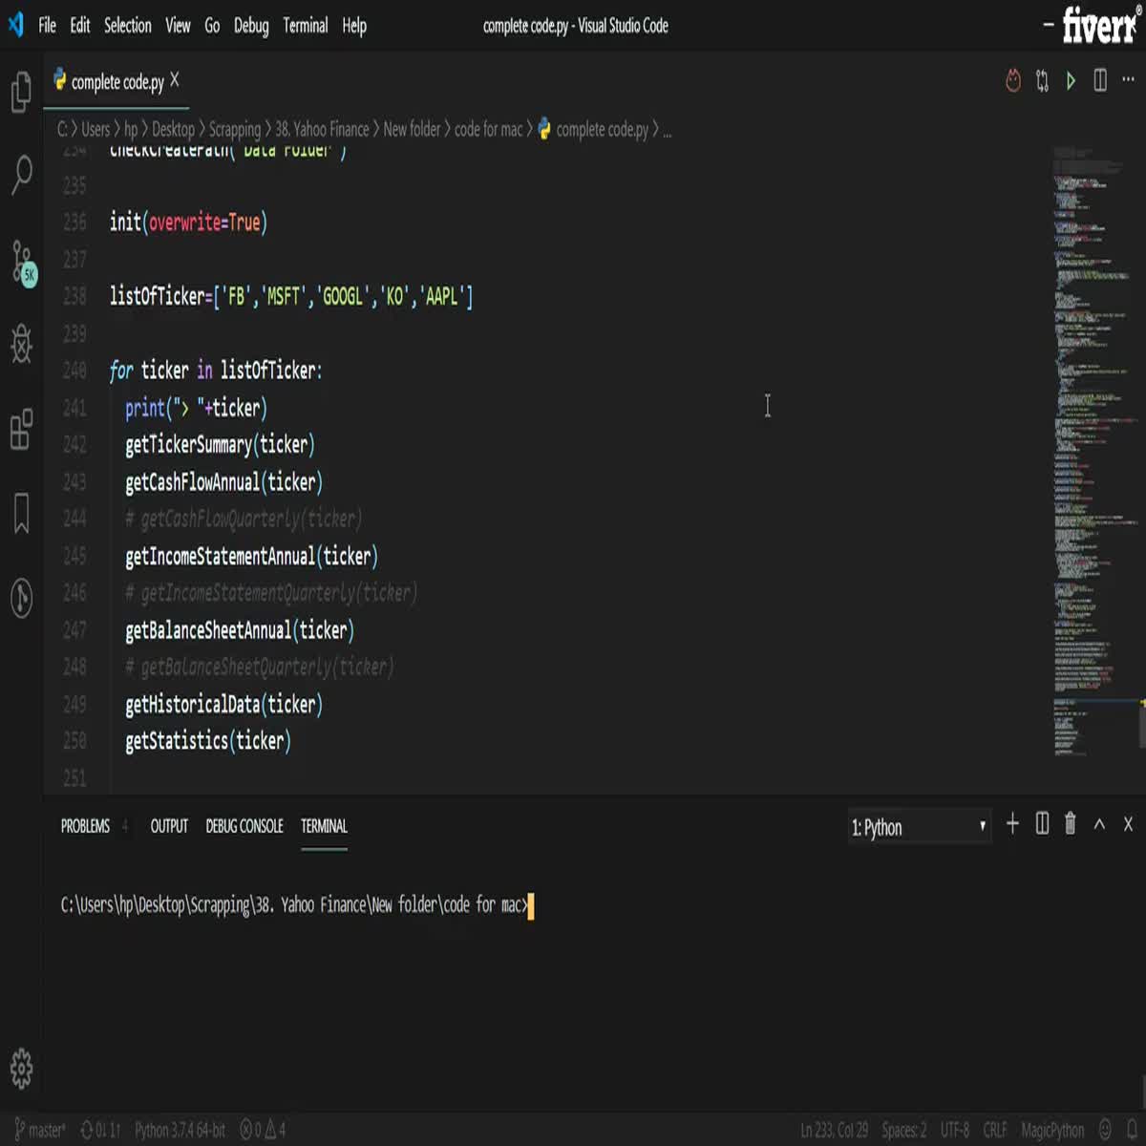Open breadcrumb item 'code for mac'
1146x1146 pixels.
[x=489, y=129]
